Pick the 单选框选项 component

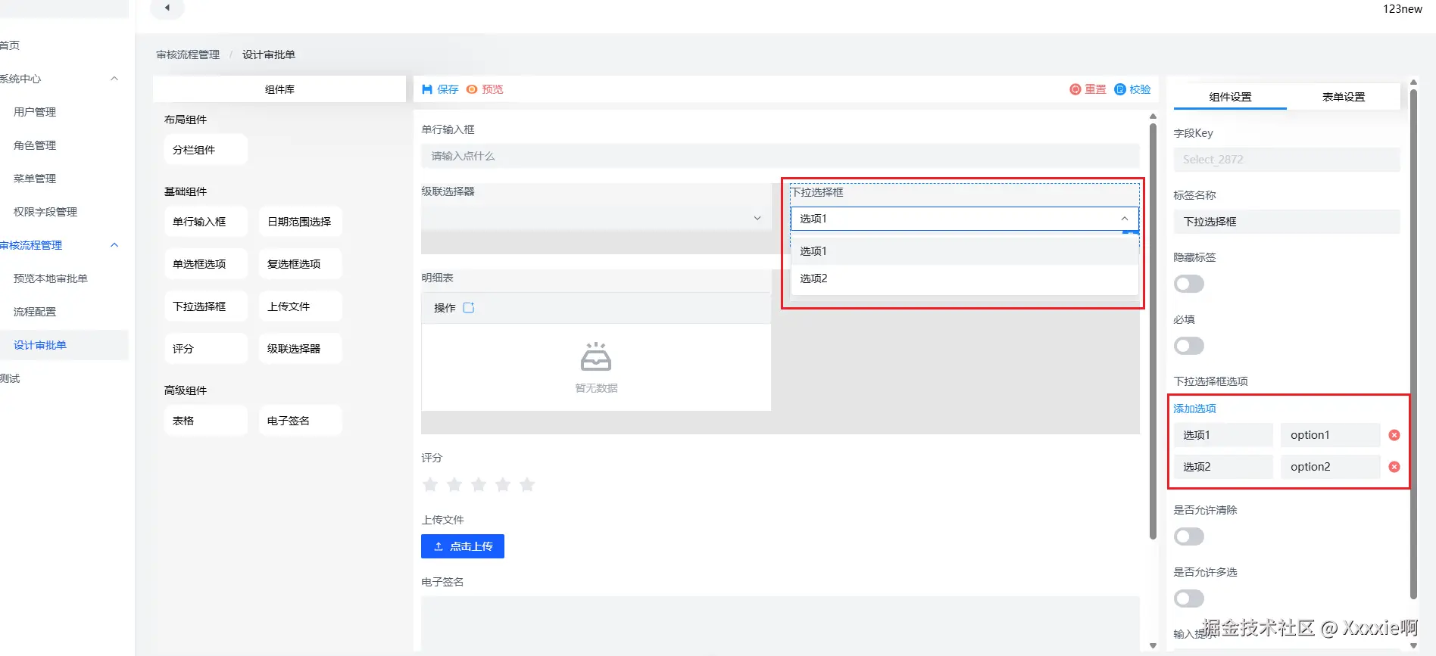(x=206, y=264)
